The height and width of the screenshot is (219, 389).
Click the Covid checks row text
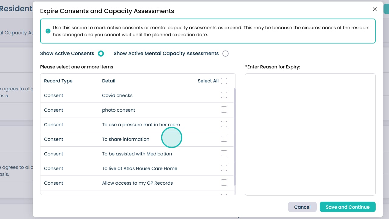click(x=117, y=96)
